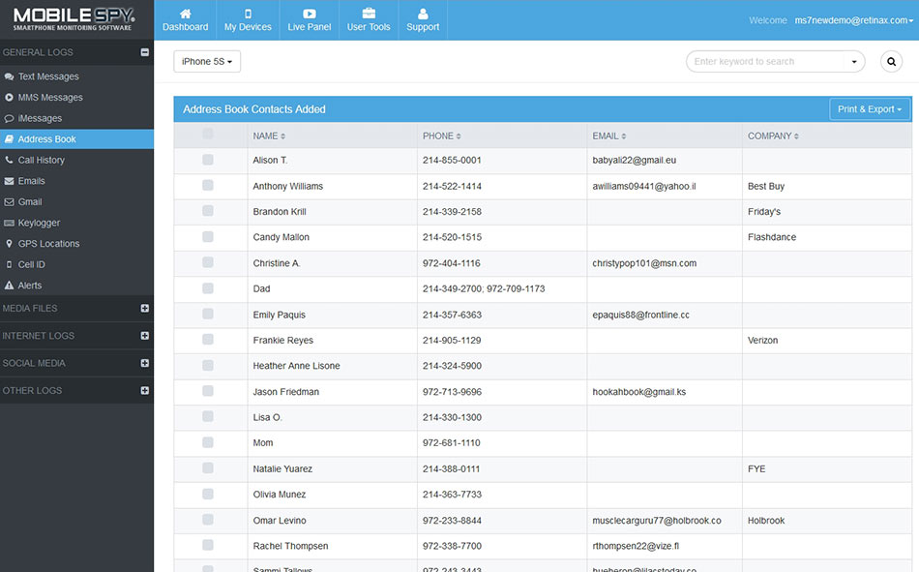This screenshot has width=919, height=572.
Task: Open the Print & Export dropdown
Action: [x=869, y=109]
